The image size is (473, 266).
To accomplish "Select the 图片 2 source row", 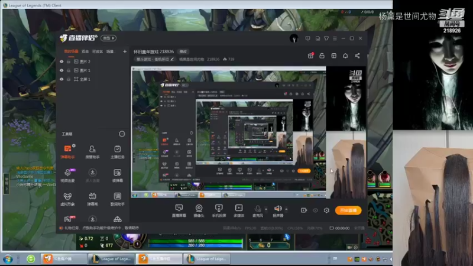I will (93, 61).
